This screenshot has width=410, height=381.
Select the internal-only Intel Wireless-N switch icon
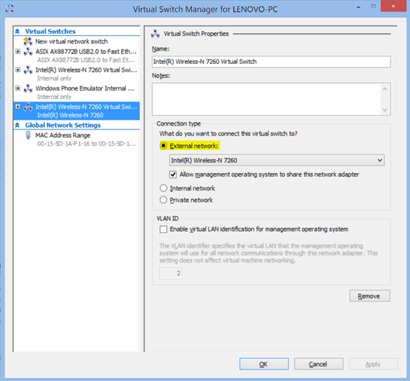pos(28,70)
